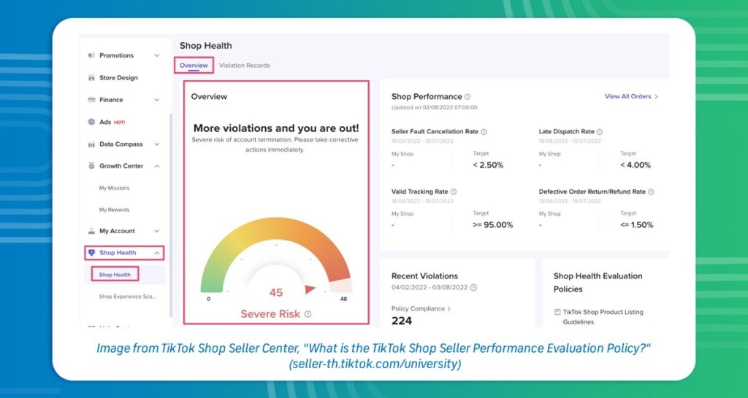The image size is (748, 398).
Task: Click the Store Design shop icon
Action: tap(91, 77)
